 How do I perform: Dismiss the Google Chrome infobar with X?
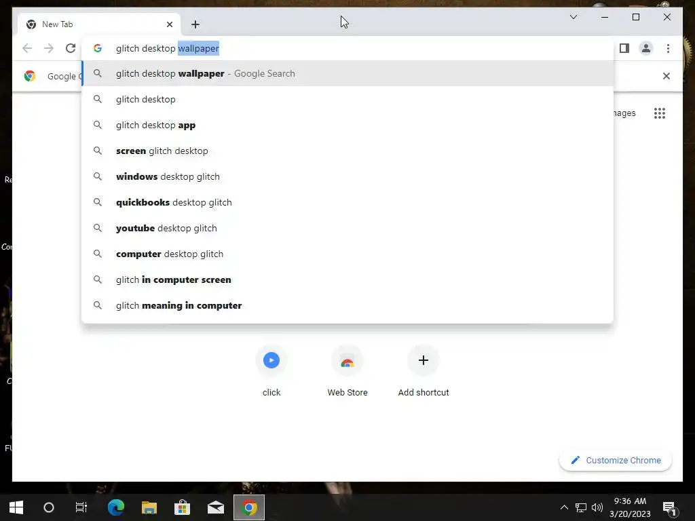(x=666, y=76)
